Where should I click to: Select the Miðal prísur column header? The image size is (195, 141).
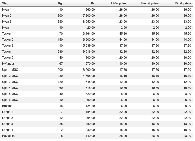tap(119, 3)
